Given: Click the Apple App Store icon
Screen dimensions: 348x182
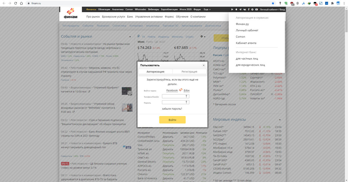Looking at the screenshot, I should click(x=236, y=10).
